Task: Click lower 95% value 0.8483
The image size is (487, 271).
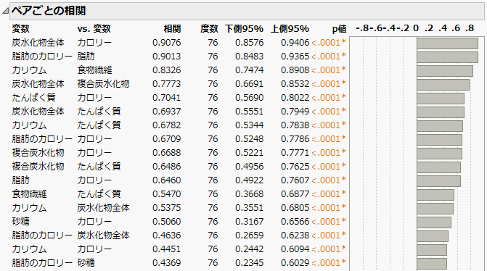Action: pyautogui.click(x=249, y=56)
